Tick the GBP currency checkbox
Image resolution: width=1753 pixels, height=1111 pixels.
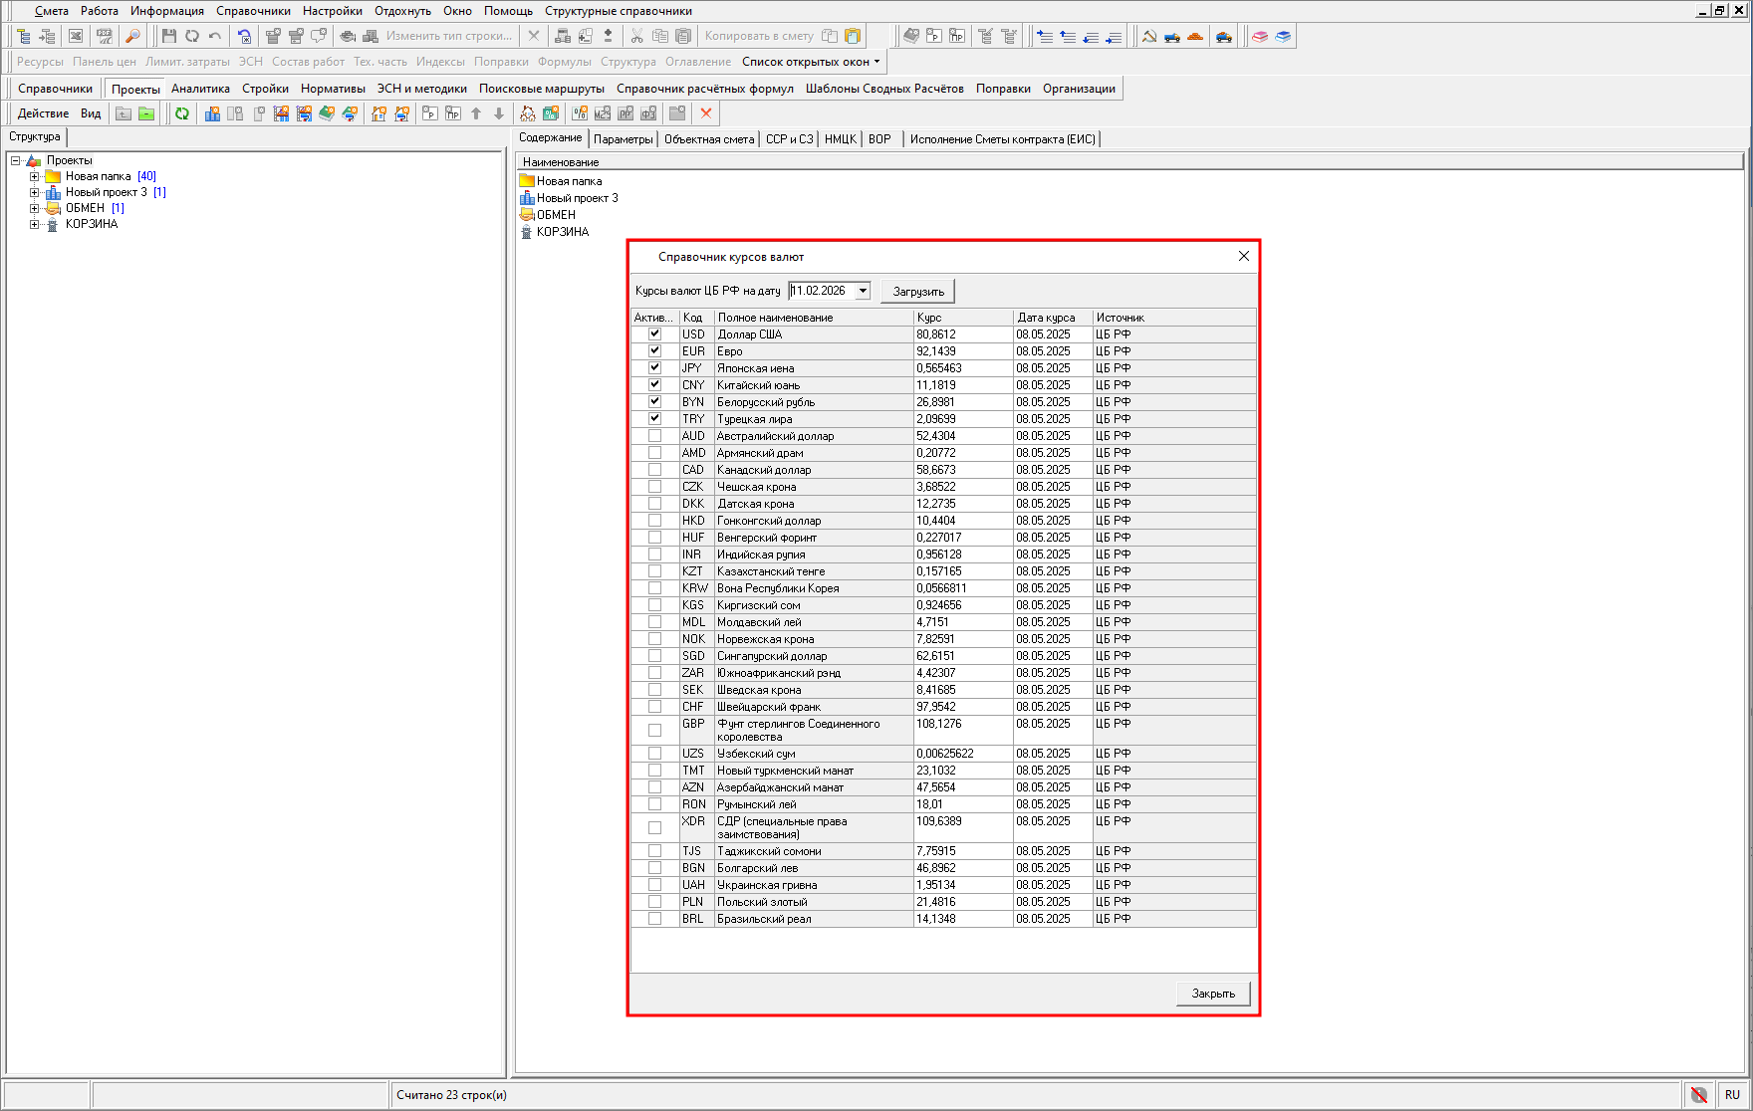654,730
